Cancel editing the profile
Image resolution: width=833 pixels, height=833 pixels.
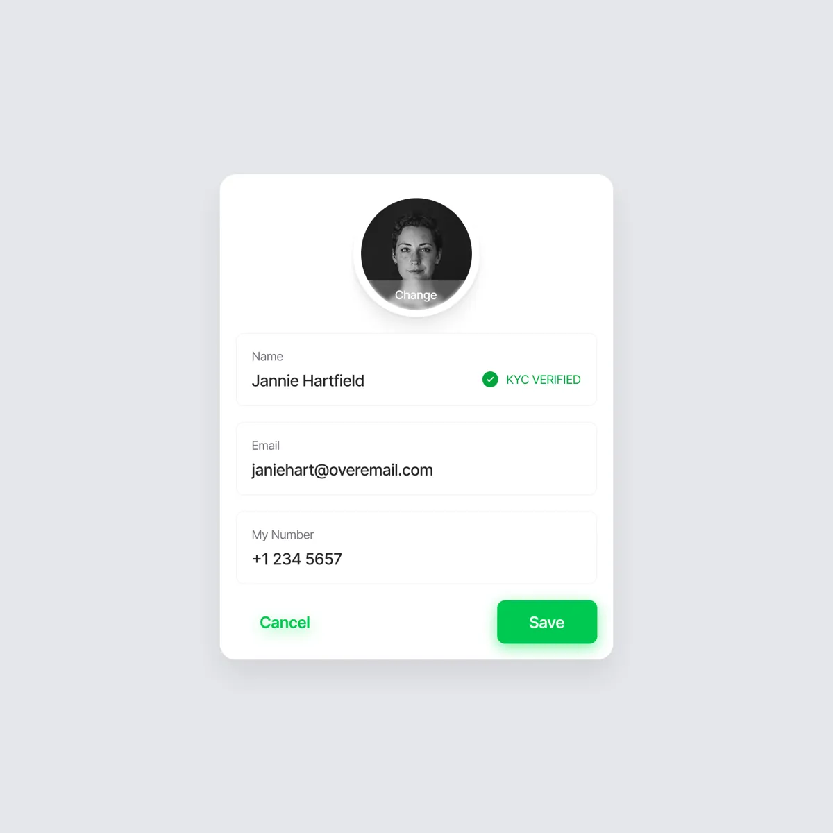click(285, 622)
